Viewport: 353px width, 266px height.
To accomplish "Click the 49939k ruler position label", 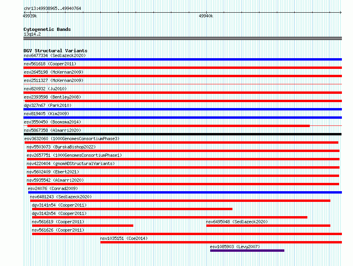I will (x=30, y=16).
